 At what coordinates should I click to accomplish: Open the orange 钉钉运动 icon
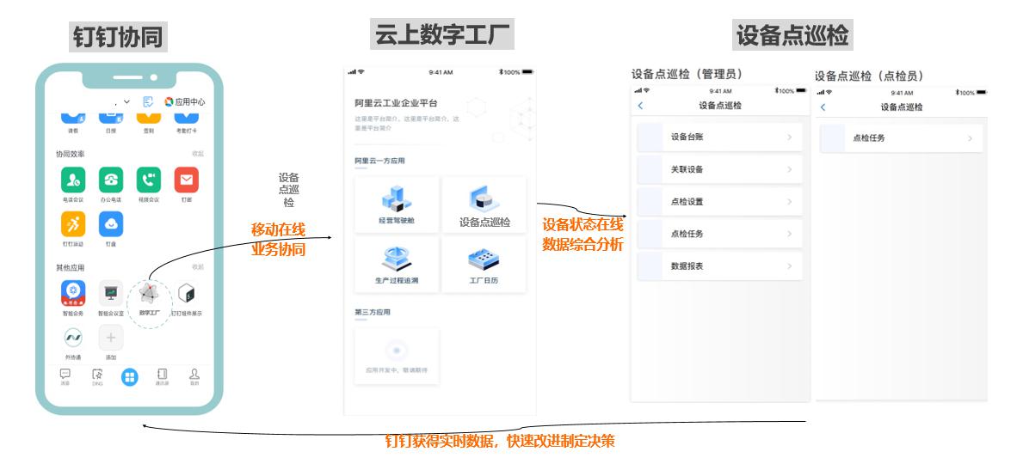[72, 224]
